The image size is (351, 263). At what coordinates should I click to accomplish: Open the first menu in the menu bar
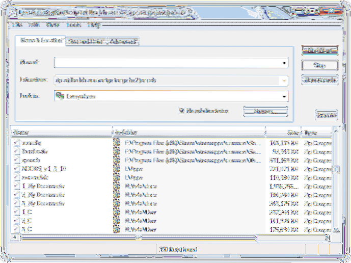[x=17, y=24]
